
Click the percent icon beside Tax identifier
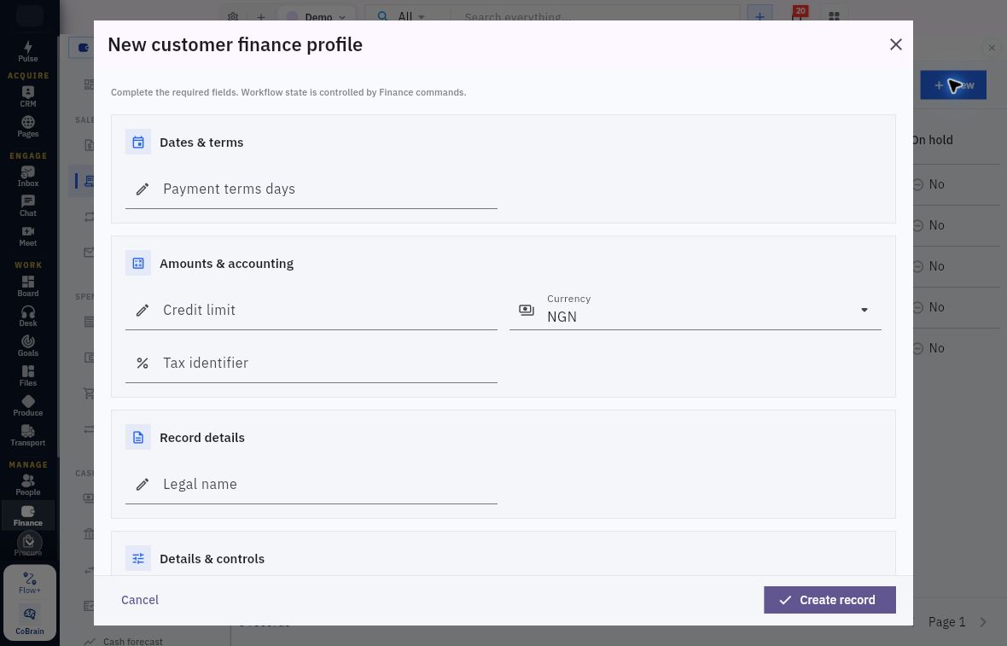pyautogui.click(x=143, y=363)
